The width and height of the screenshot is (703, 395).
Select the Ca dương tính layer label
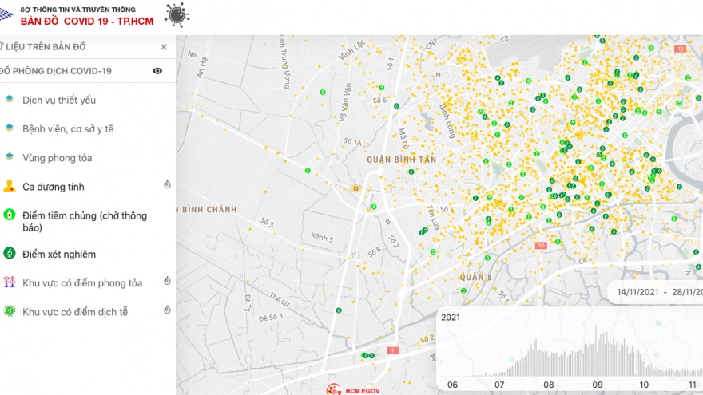[54, 187]
